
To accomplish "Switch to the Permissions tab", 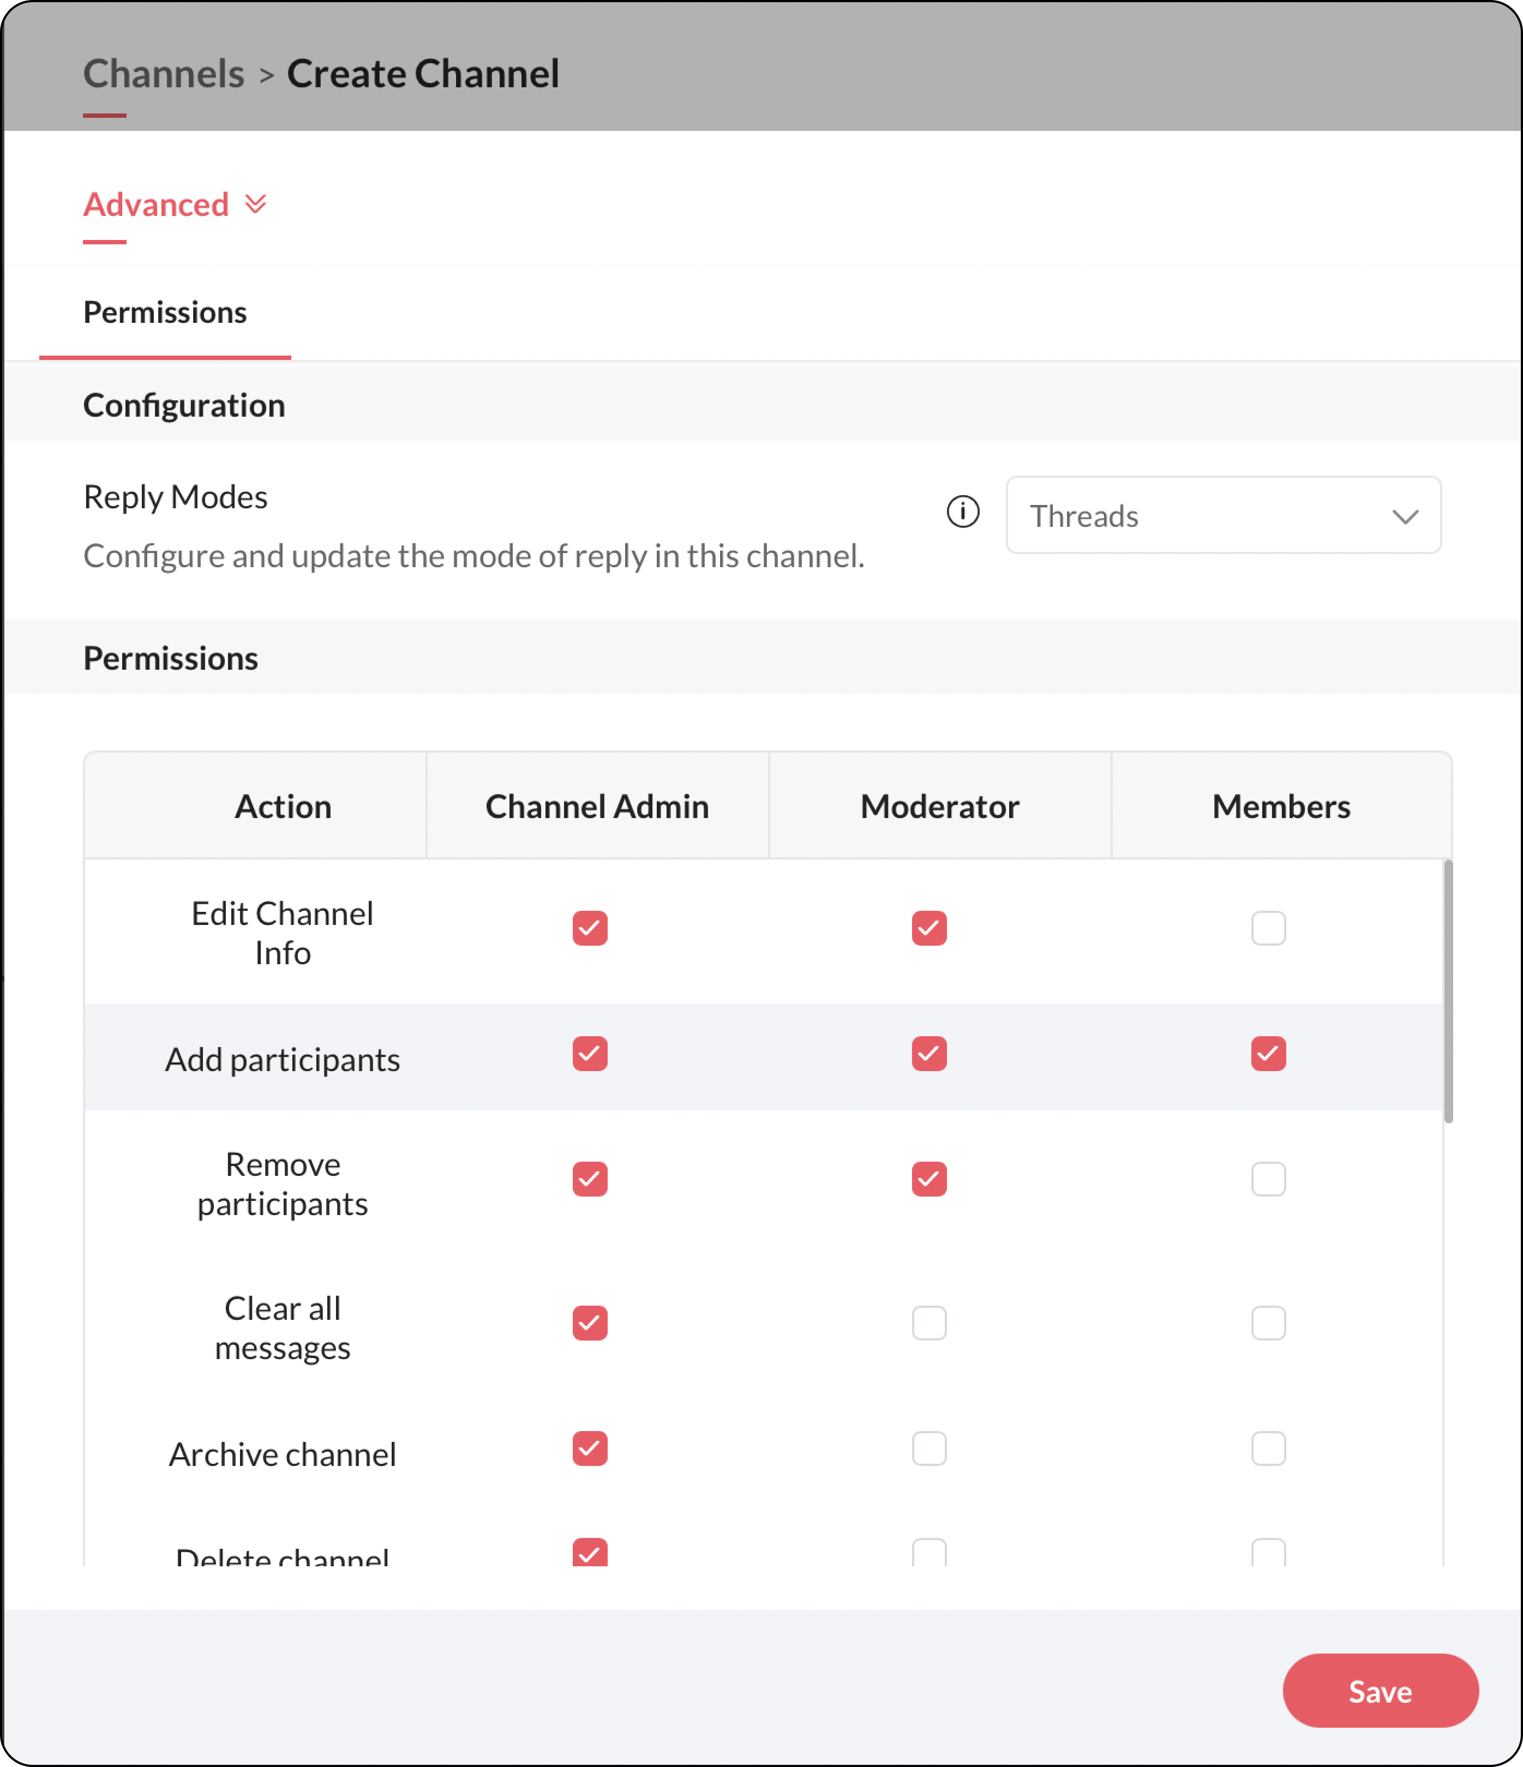I will (x=165, y=313).
